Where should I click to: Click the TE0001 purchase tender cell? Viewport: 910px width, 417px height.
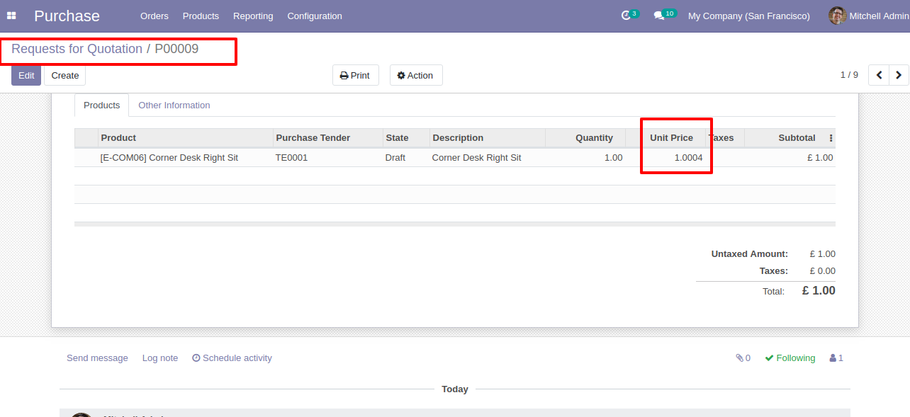coord(291,158)
